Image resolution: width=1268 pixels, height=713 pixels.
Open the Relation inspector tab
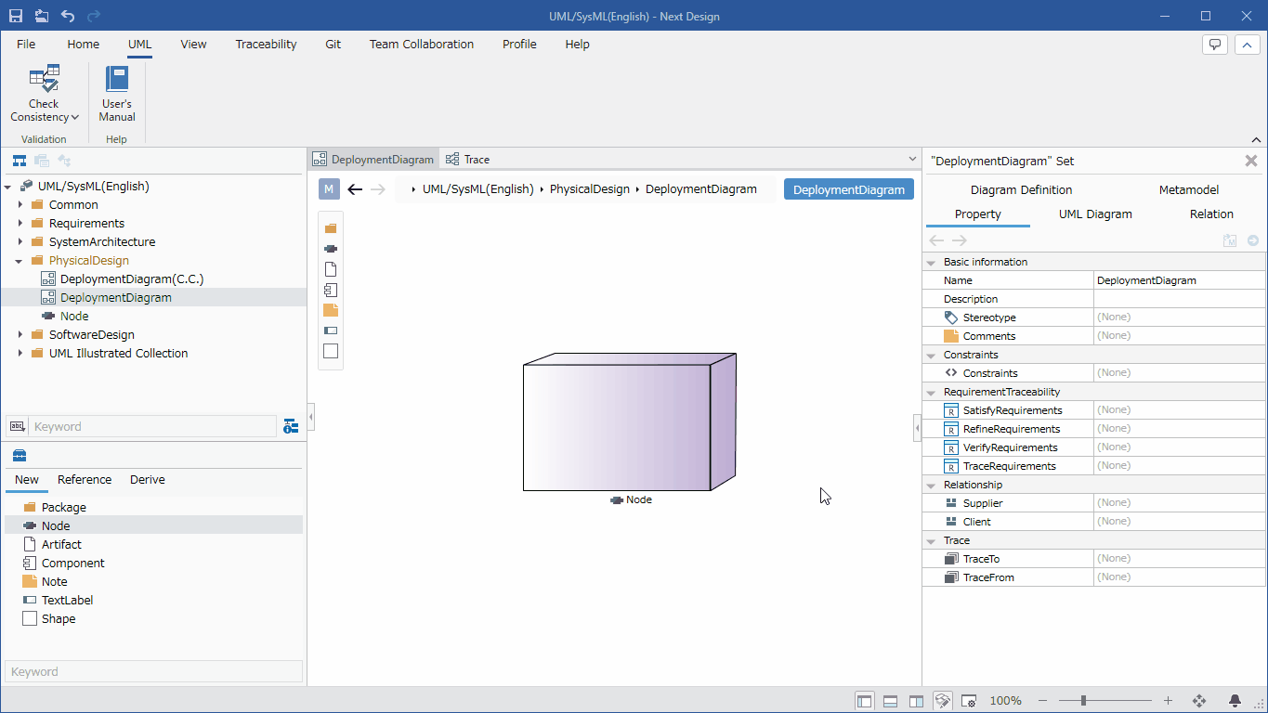[1211, 214]
